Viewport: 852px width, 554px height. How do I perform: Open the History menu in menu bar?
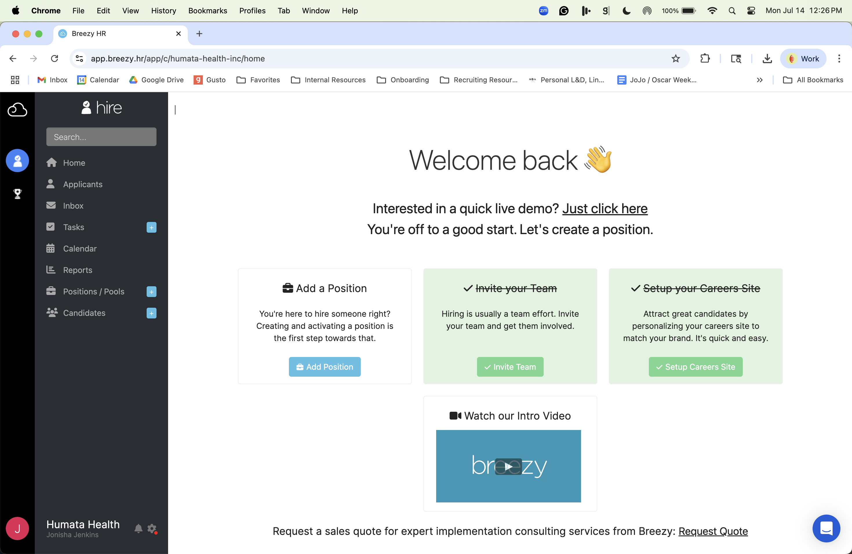[164, 11]
